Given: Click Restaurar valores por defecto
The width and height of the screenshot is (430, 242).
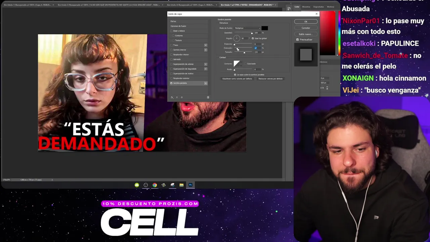Looking at the screenshot, I should coord(270,79).
